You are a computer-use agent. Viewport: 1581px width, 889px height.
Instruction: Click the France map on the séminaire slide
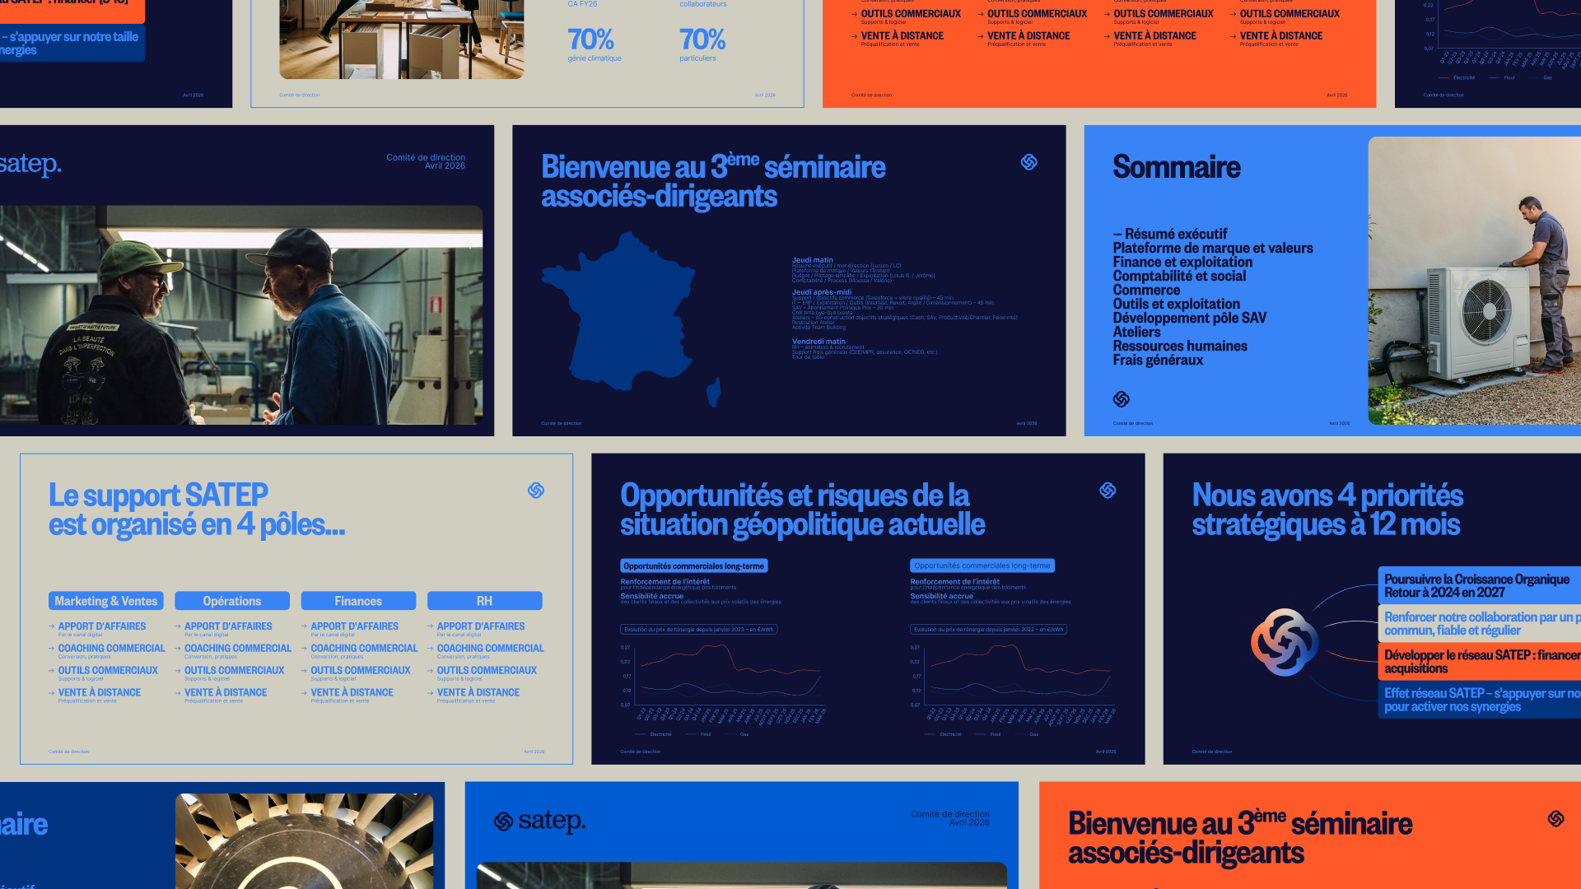(x=632, y=319)
